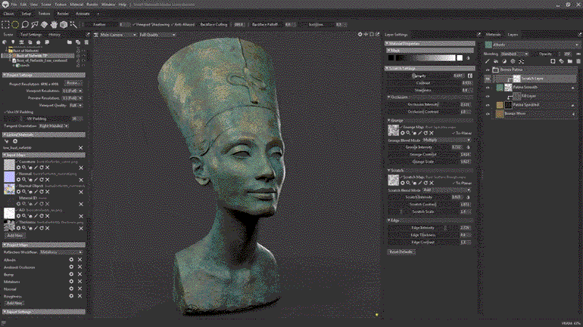Hide the Bronze Patina layer group
The height and width of the screenshot is (327, 583).
(x=488, y=69)
